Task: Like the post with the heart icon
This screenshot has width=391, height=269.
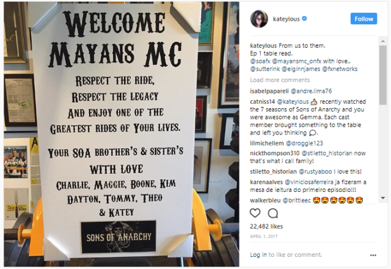Action: tap(255, 213)
